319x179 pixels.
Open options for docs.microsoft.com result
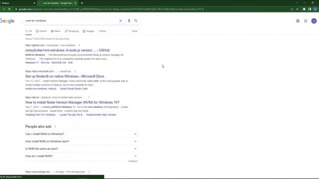[75, 72]
